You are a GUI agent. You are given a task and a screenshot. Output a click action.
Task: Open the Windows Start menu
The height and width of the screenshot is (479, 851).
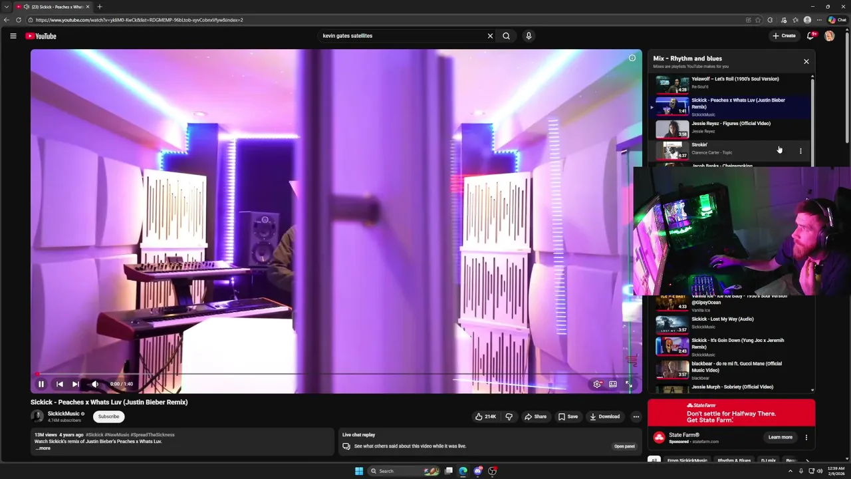(x=359, y=471)
